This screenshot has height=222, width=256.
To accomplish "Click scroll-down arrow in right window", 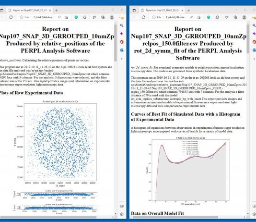I will click(x=248, y=214).
